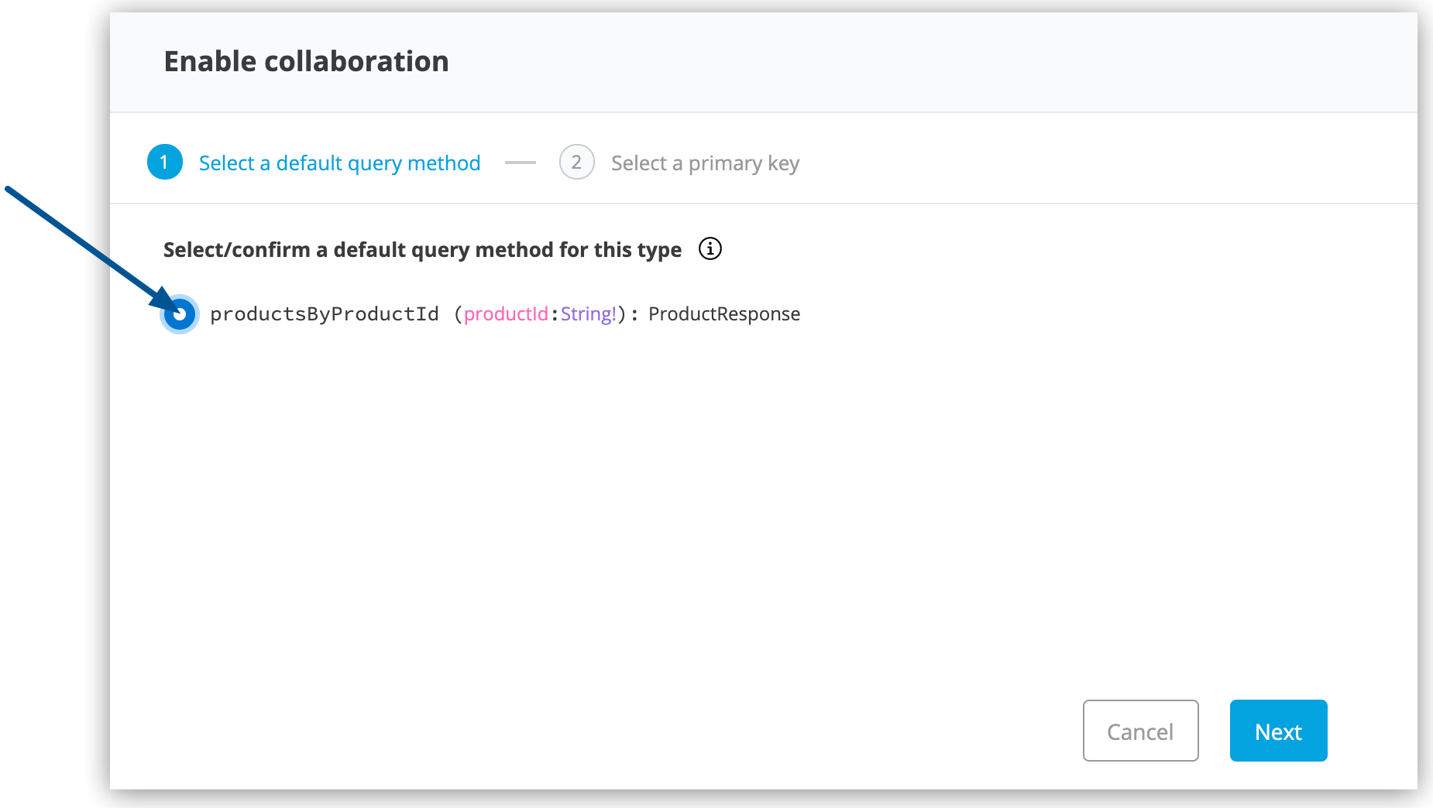Click the separator line between steps 1 and 2
Viewport: 1433px width, 808px height.
pos(521,162)
